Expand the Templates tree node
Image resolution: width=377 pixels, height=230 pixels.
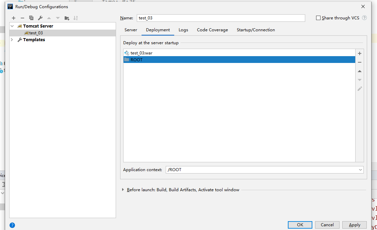pos(12,40)
